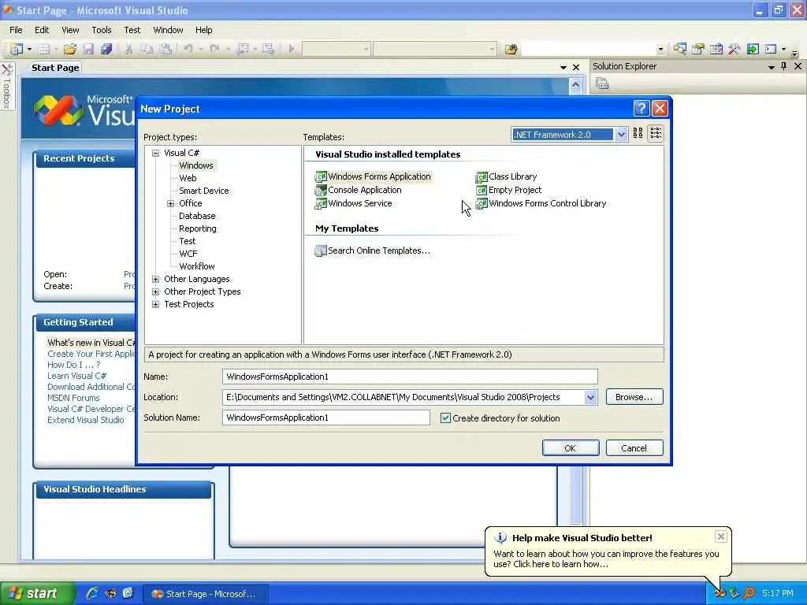Click the project Name input field
Viewport: 807px width, 605px height.
point(410,377)
